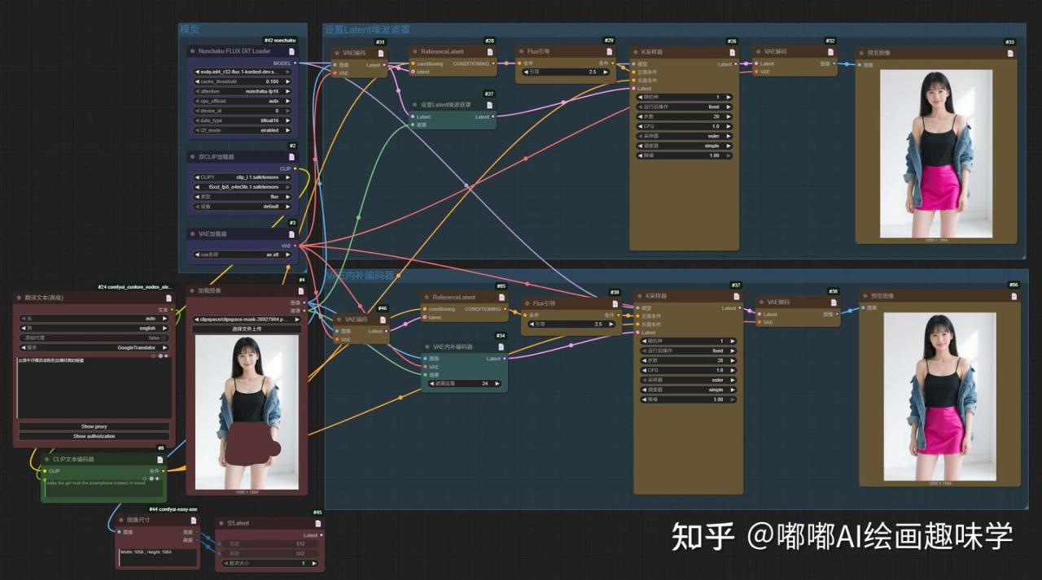The width and height of the screenshot is (1042, 580).
Task: Click Show proxy button
Action: (94, 426)
